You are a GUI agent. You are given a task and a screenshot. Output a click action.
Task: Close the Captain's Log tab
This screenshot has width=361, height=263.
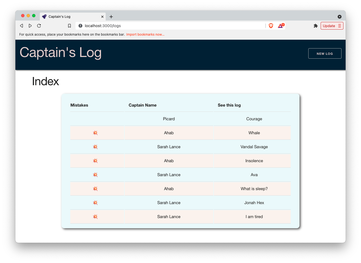coord(102,17)
